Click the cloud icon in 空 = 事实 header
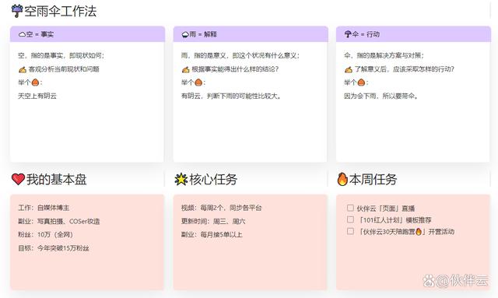The image size is (498, 298). point(22,34)
